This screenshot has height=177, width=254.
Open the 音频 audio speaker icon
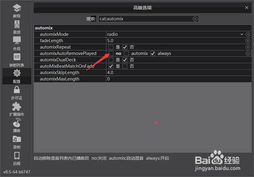point(17,24)
